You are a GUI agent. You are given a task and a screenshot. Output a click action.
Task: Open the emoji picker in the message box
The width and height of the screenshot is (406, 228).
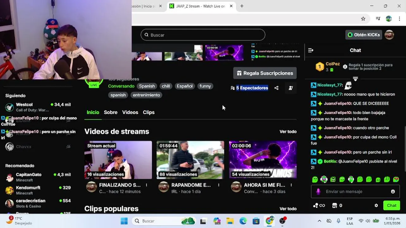[x=393, y=192]
